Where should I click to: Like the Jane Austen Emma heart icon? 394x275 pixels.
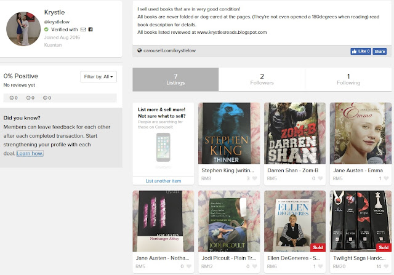pyautogui.click(x=386, y=178)
